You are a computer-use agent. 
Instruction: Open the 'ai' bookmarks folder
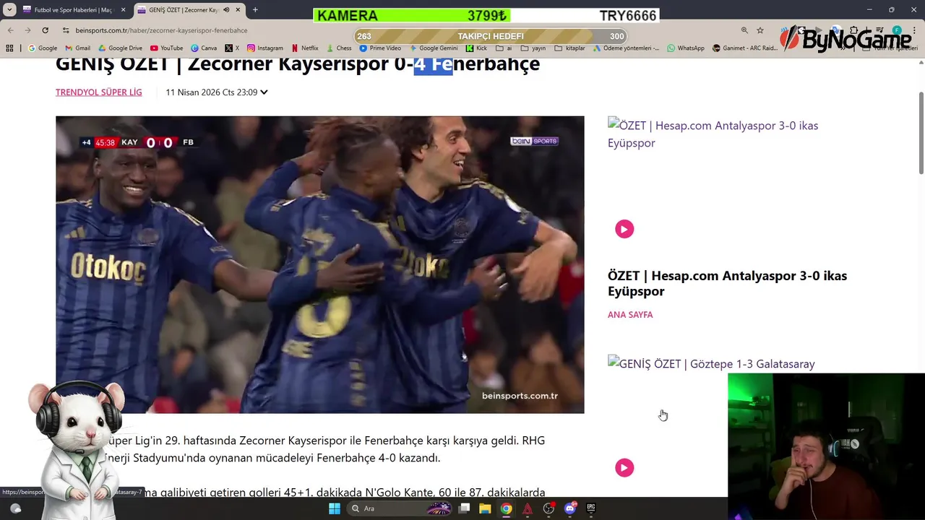[x=504, y=48]
